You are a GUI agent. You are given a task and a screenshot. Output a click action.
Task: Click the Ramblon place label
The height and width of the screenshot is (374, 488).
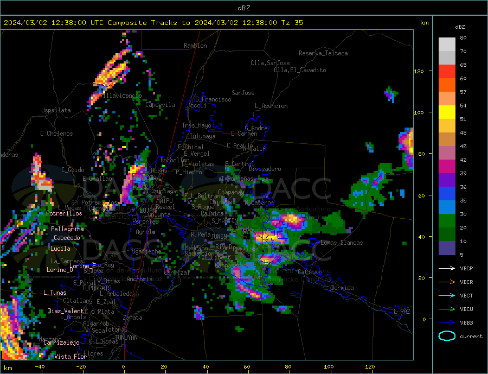[195, 46]
